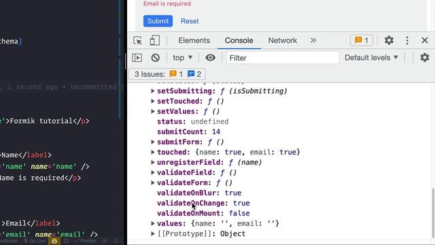Switch to the Elements tab
This screenshot has width=435, height=245.
194,41
